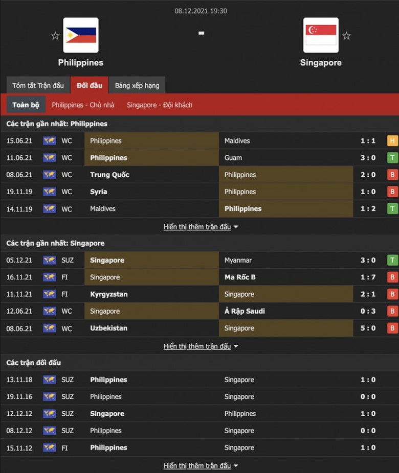The image size is (399, 473).
Task: Click the Singapore flag logo
Action: click(321, 35)
